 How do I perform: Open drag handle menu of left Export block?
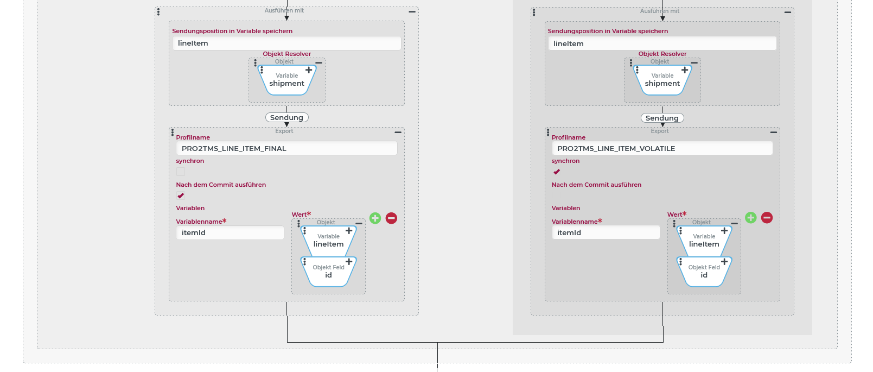[173, 132]
